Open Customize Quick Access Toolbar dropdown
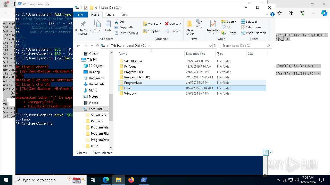 coord(96,8)
